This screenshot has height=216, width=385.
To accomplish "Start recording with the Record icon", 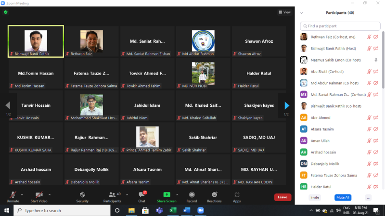I will tap(192, 195).
